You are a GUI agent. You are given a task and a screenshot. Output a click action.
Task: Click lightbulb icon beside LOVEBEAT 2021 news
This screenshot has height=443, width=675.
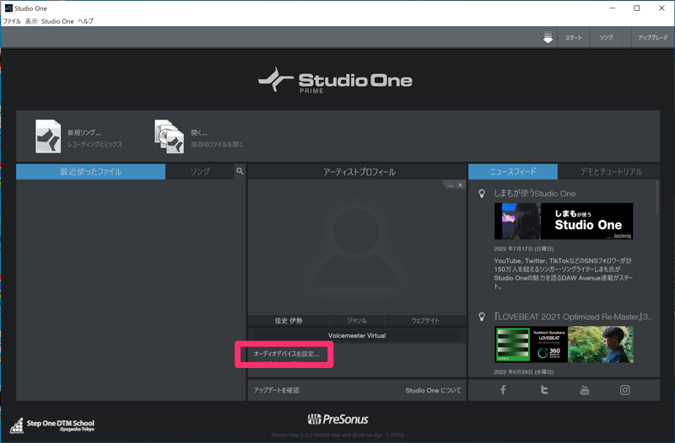(482, 318)
